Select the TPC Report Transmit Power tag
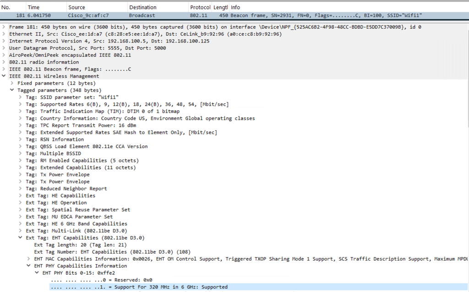This screenshot has width=469, height=292. point(81,125)
